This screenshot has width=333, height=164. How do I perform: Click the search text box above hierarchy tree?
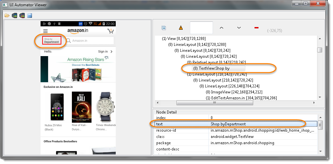pos(201,28)
